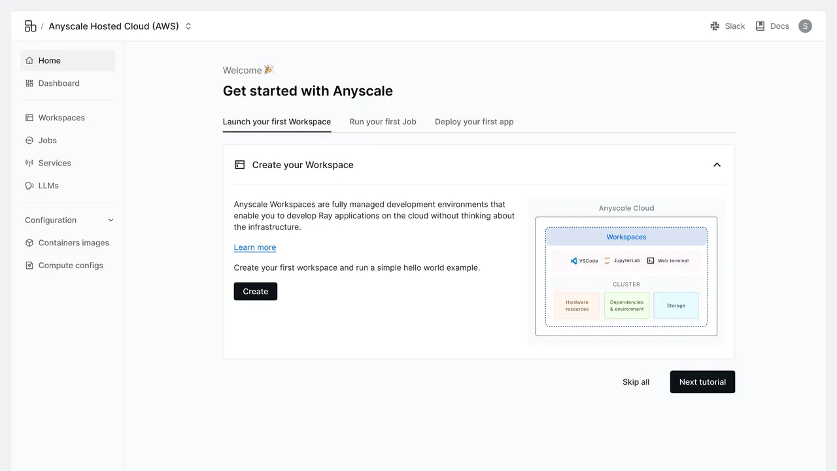Viewport: 837px width, 471px height.
Task: Click the Slack icon in header
Action: [x=715, y=26]
